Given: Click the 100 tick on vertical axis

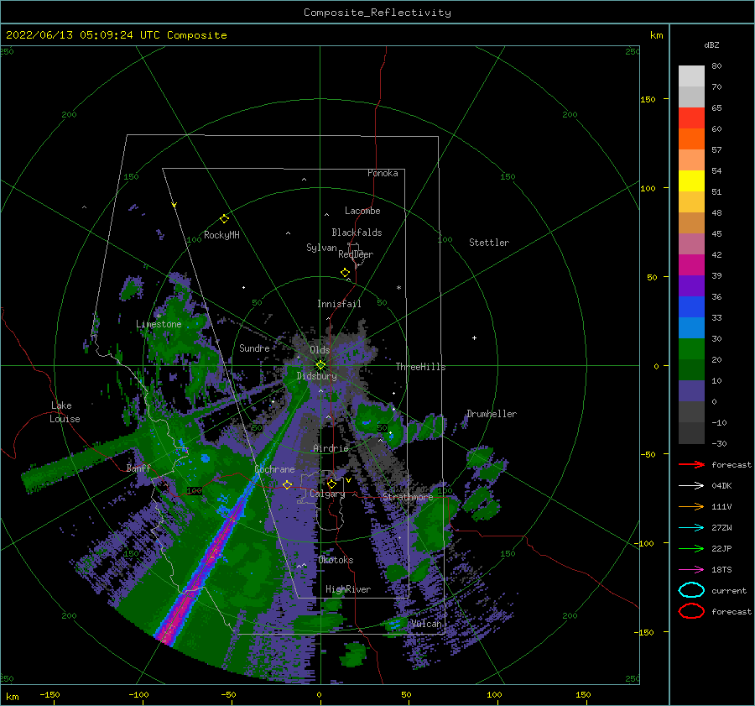Looking at the screenshot, I should pyautogui.click(x=648, y=188).
